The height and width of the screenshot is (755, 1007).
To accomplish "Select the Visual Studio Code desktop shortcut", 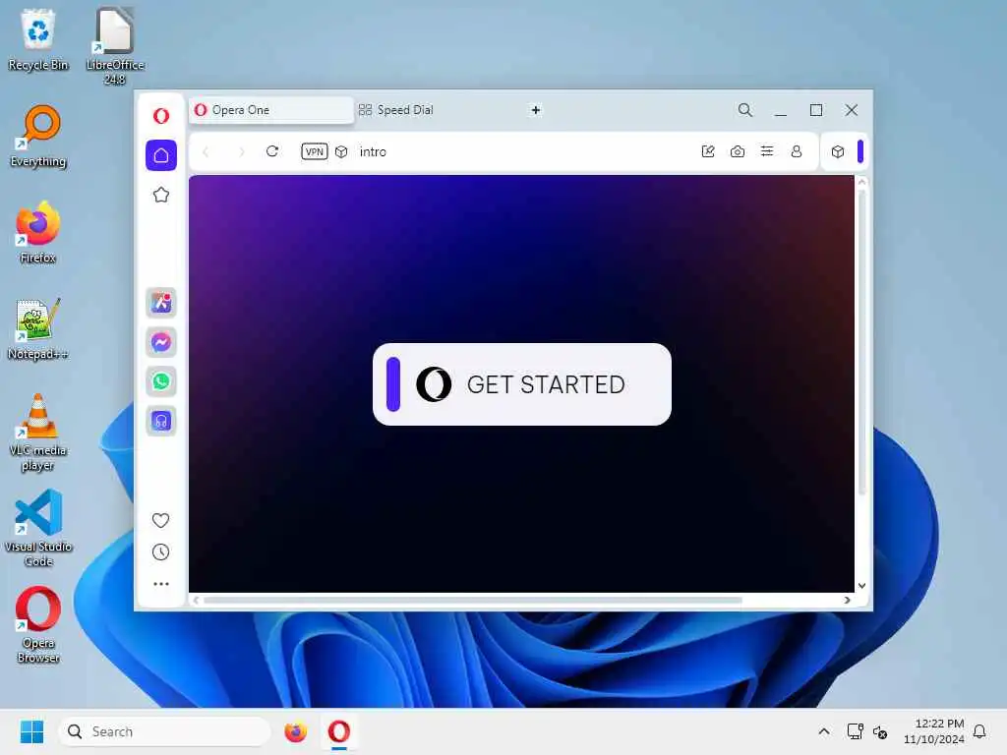I will tap(38, 528).
